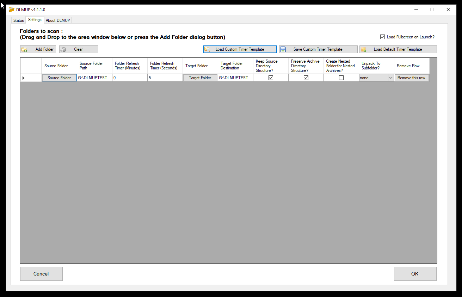Uncheck Keep Source Directory Structure checkbox
The image size is (462, 297).
[271, 78]
